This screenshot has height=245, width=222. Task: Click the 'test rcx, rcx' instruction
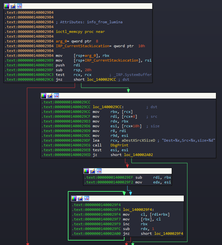[x=74, y=75]
